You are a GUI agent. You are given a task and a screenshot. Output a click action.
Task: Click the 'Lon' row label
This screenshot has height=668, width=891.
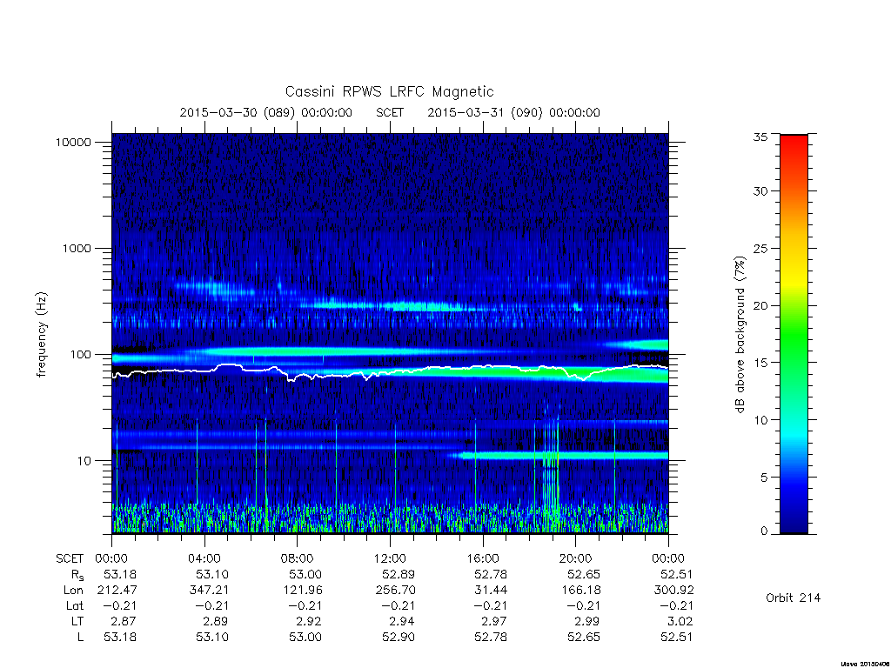click(x=73, y=591)
